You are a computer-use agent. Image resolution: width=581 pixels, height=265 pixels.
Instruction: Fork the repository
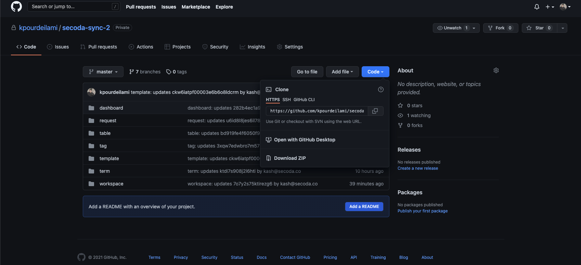[500, 28]
